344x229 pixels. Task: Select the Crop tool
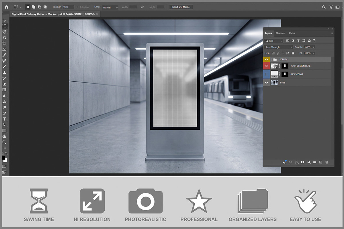point(4,44)
